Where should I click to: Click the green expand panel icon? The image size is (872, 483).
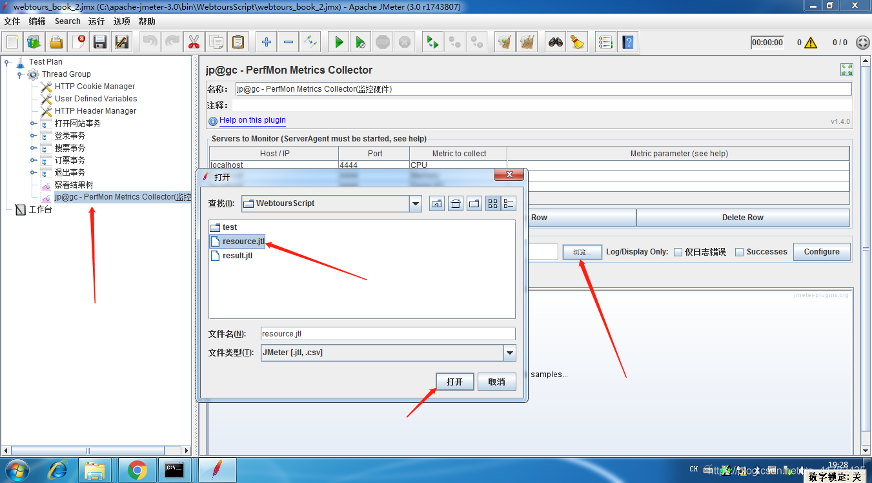[847, 70]
